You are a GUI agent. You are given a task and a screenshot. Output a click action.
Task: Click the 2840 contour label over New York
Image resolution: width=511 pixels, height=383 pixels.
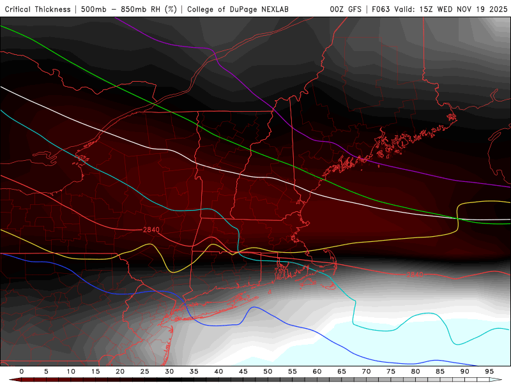tap(151, 230)
